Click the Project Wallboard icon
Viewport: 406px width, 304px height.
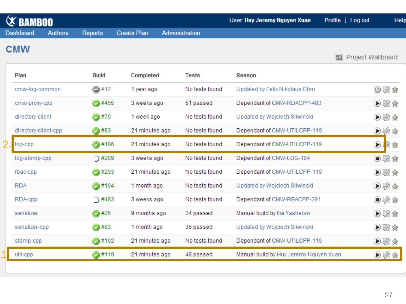pos(339,57)
